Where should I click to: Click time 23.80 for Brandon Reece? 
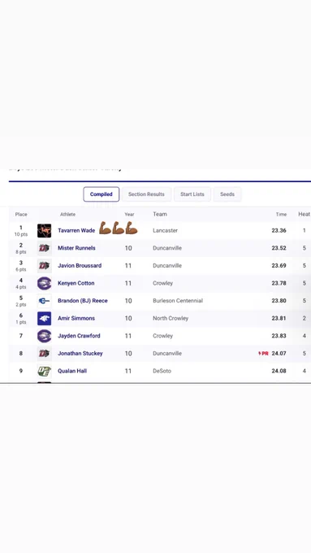tap(279, 301)
